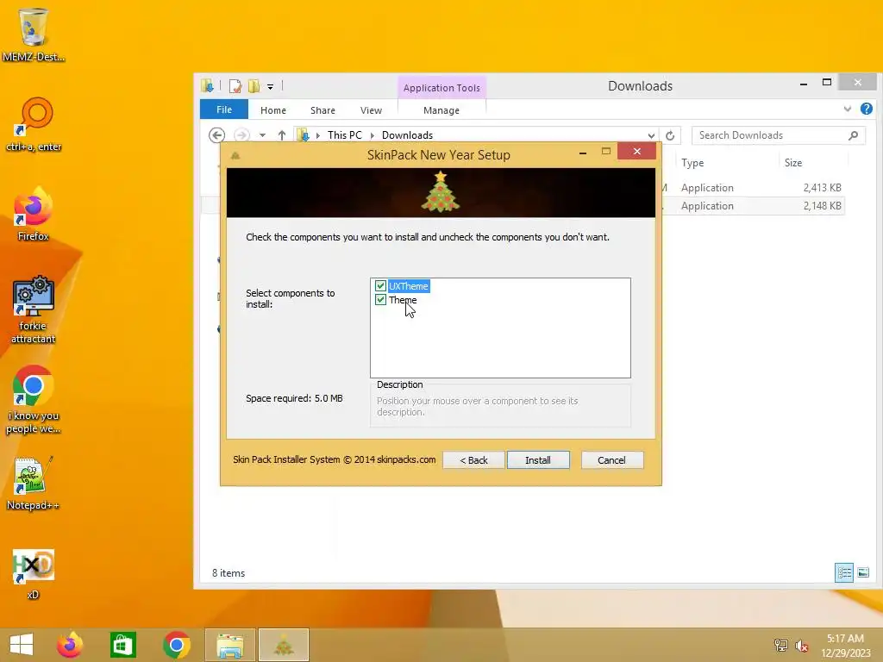This screenshot has height=662, width=883.
Task: Expand the arrow before This PC in breadcrumb
Action: pyautogui.click(x=318, y=135)
